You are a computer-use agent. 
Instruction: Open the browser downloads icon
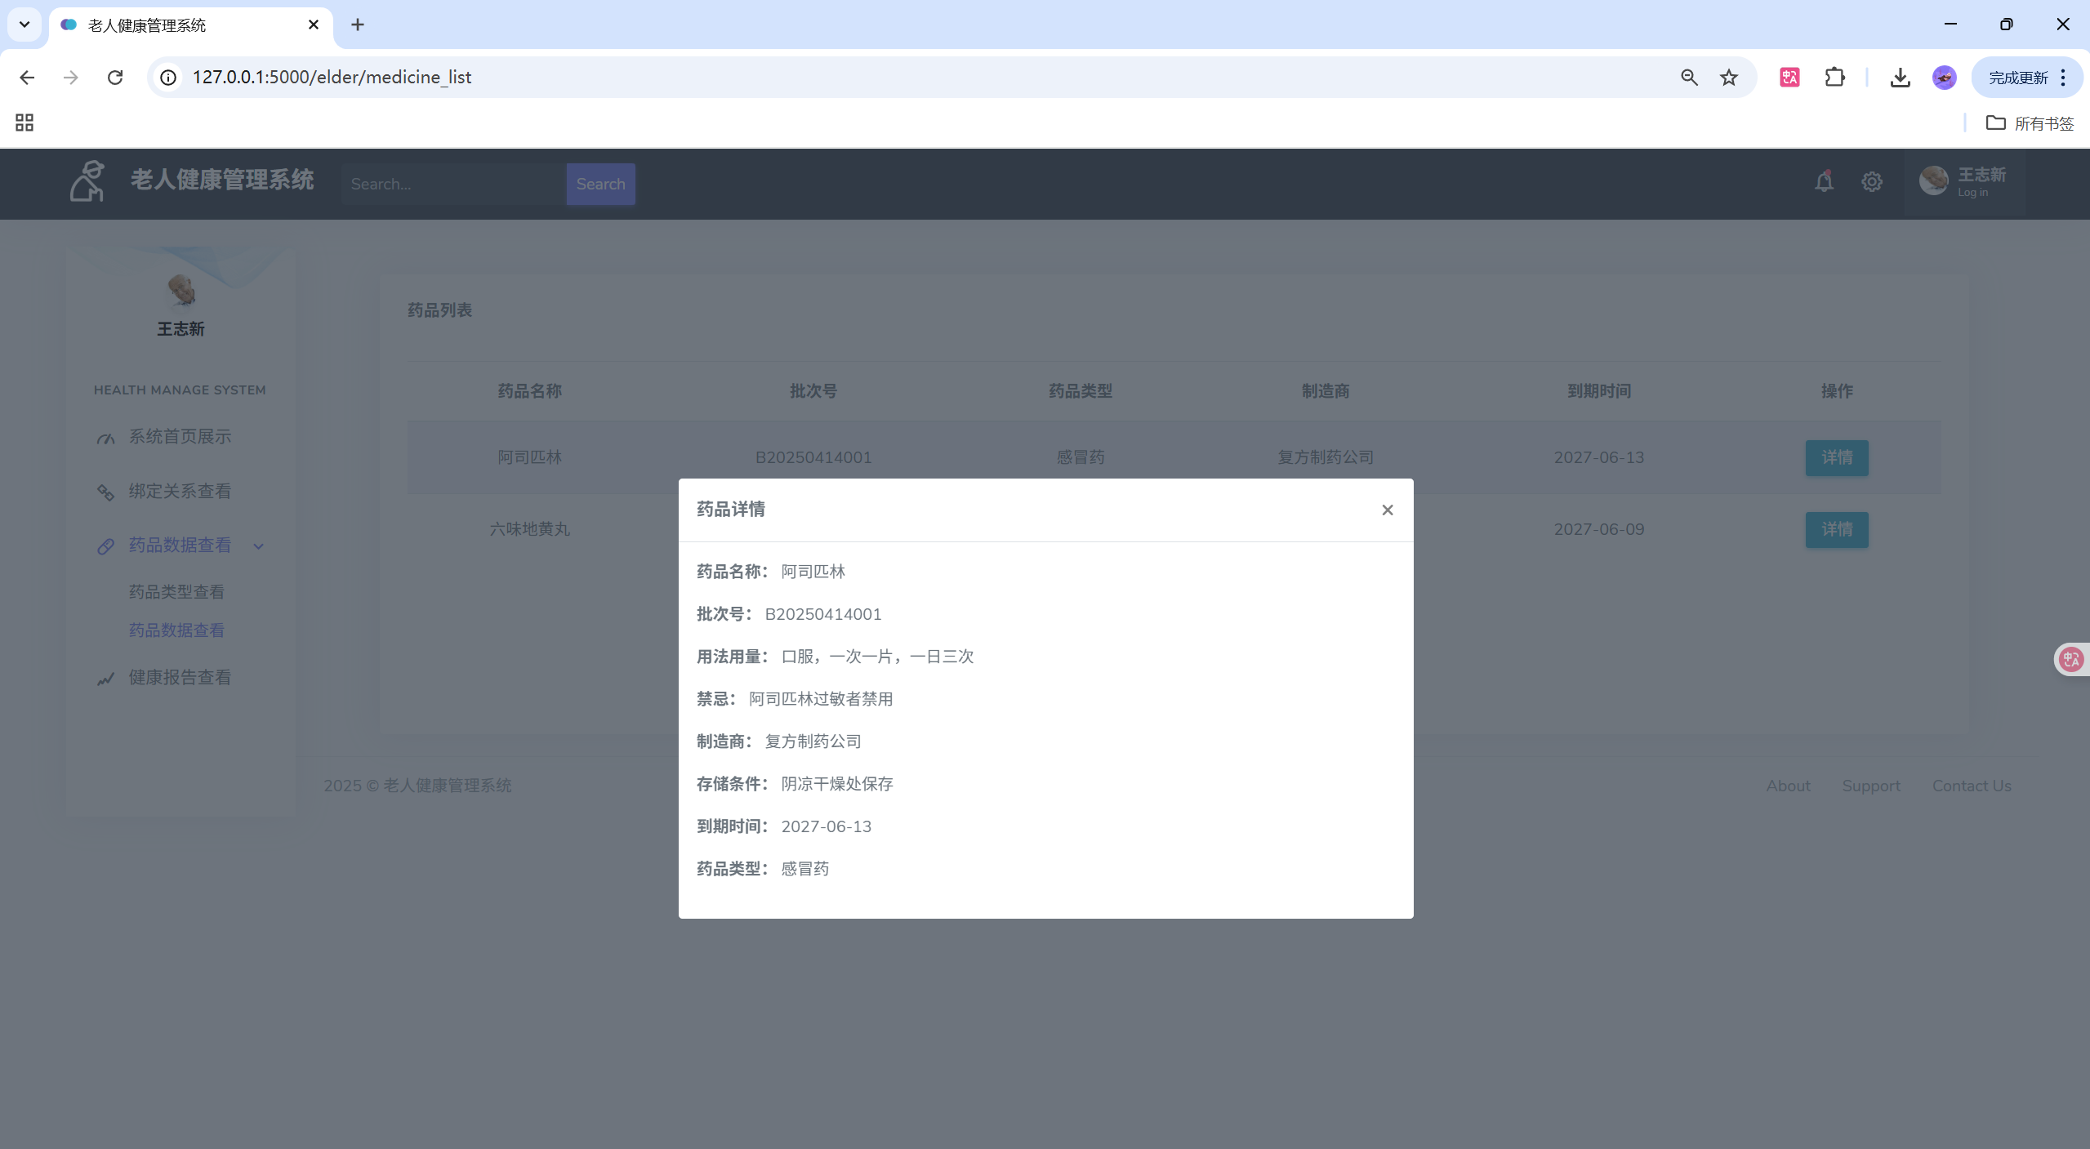click(1900, 78)
